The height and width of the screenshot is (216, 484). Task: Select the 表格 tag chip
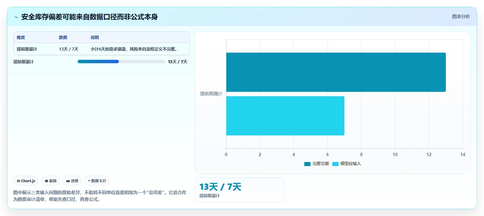point(51,181)
